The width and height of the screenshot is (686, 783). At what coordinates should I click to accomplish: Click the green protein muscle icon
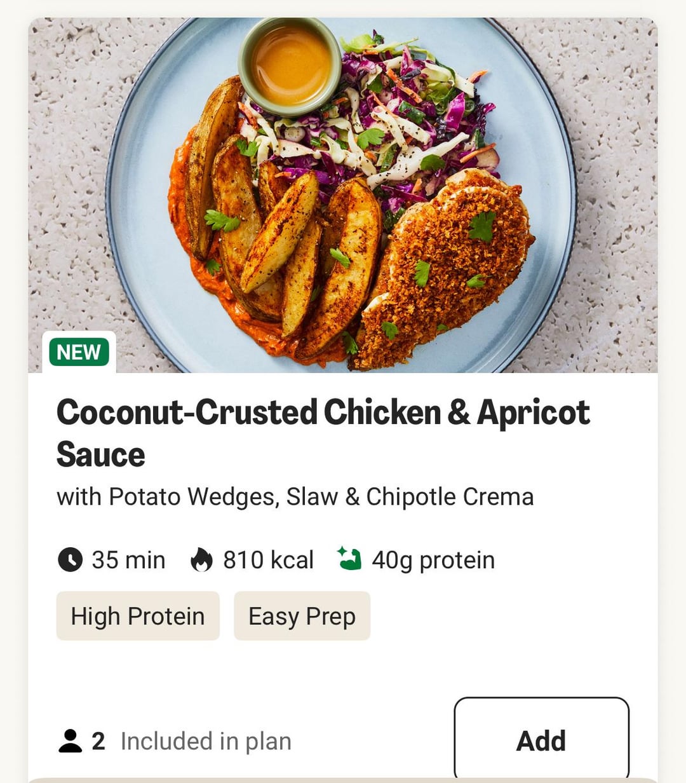click(349, 559)
